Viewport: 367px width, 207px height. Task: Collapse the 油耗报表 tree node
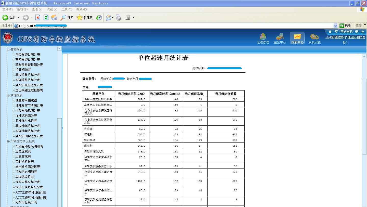[8, 95]
